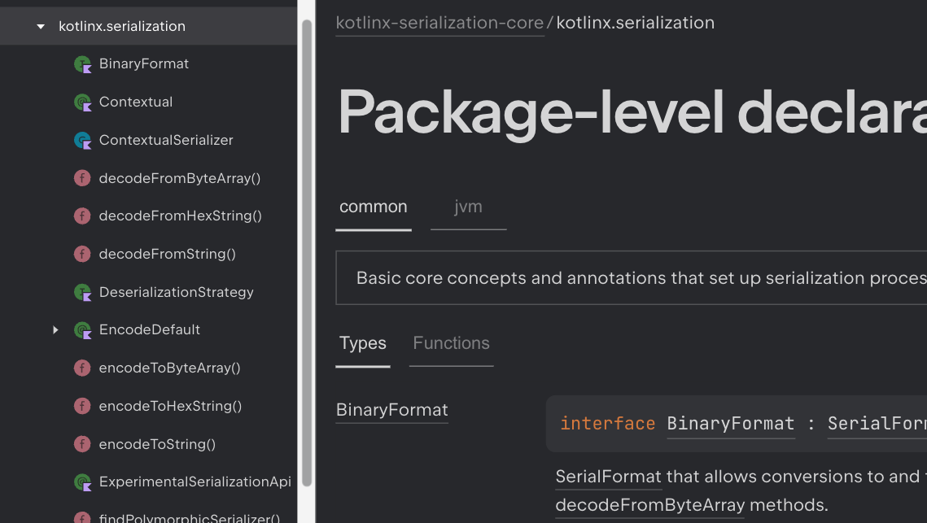Viewport: 927px width, 523px height.
Task: Open decodeFromString() in the navigation tree
Action: tap(167, 254)
